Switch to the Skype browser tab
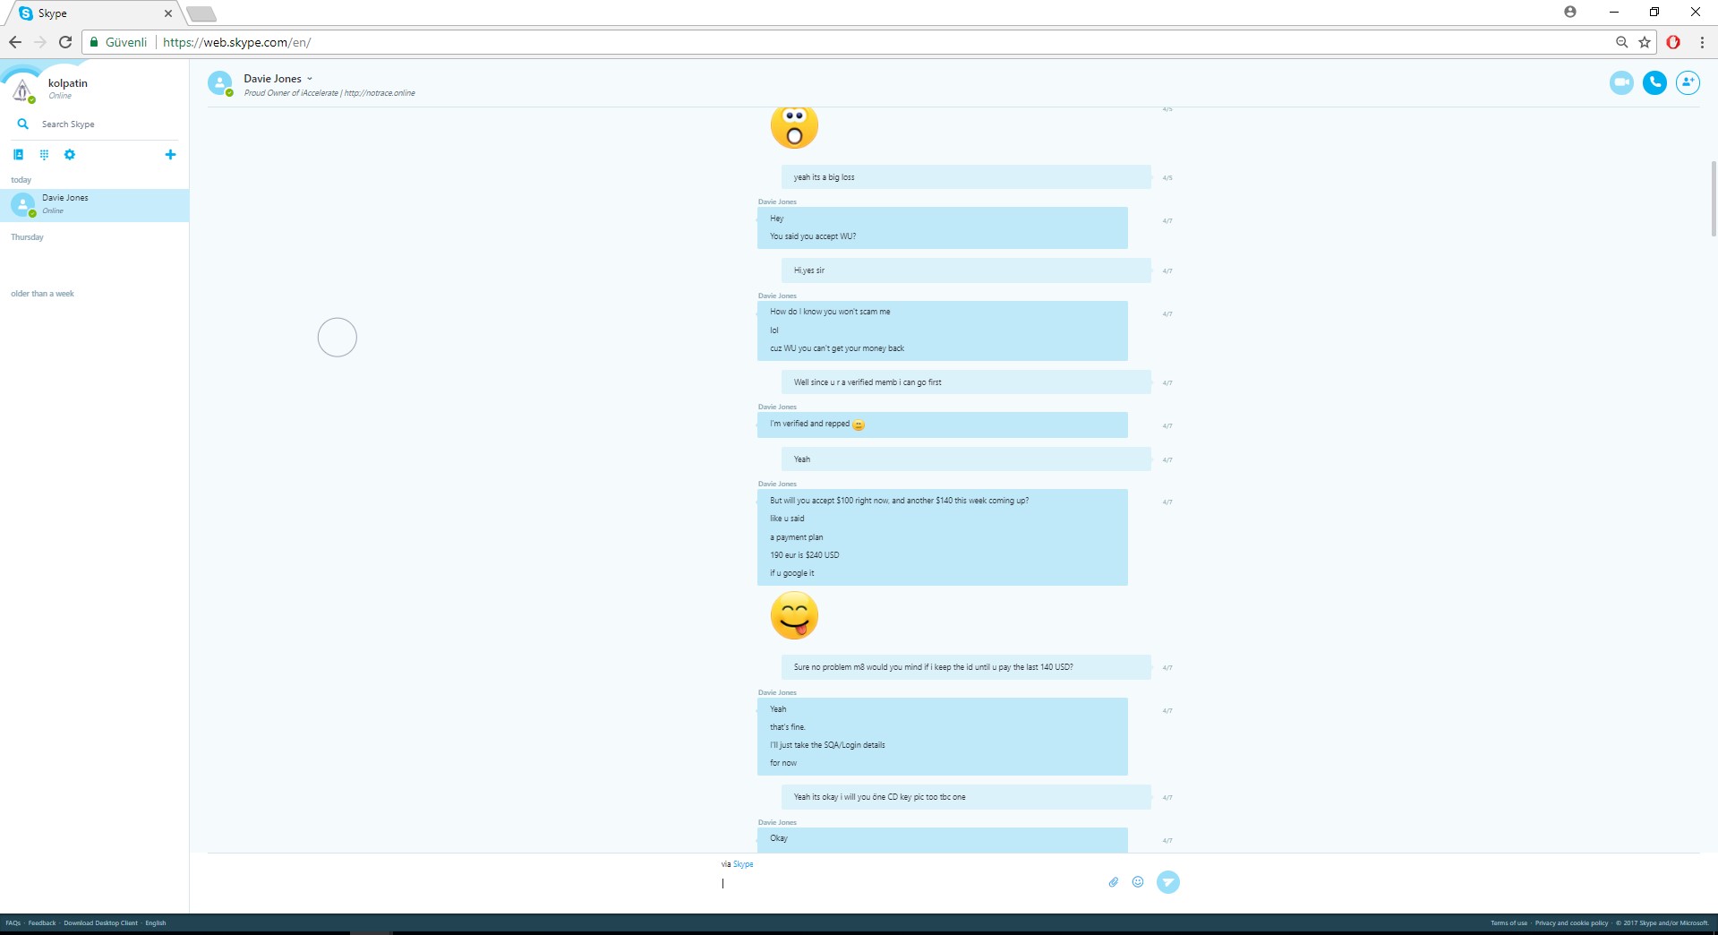 [x=94, y=13]
